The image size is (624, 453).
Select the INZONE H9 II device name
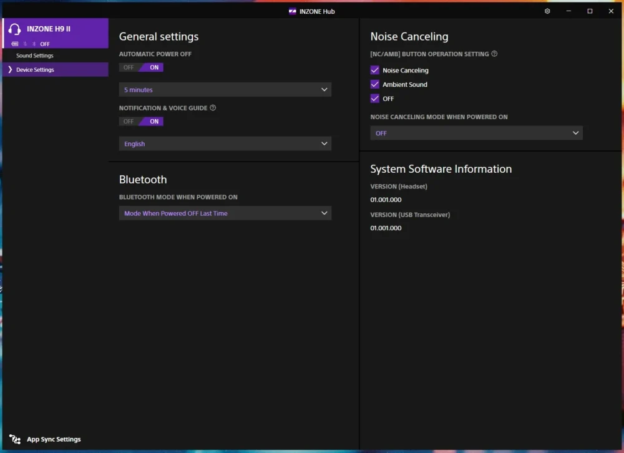point(49,29)
